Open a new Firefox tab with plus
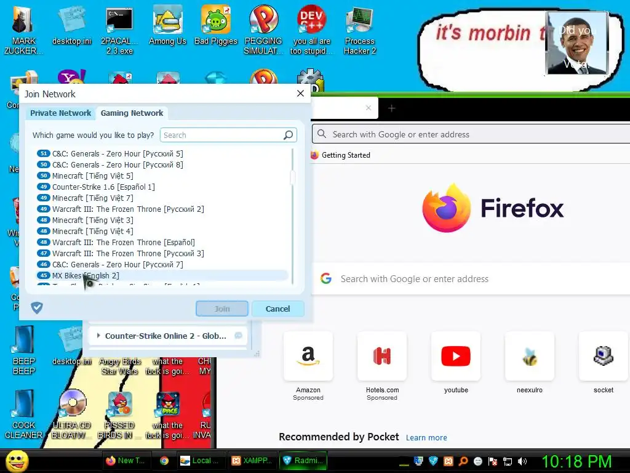 point(391,108)
